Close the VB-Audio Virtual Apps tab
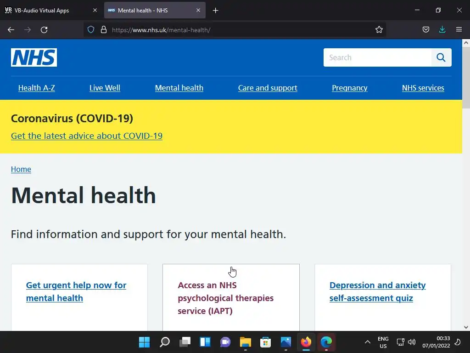The width and height of the screenshot is (470, 353). click(95, 10)
